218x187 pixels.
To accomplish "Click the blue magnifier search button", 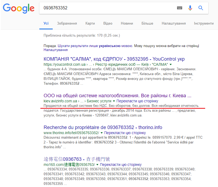I will (201, 8).
